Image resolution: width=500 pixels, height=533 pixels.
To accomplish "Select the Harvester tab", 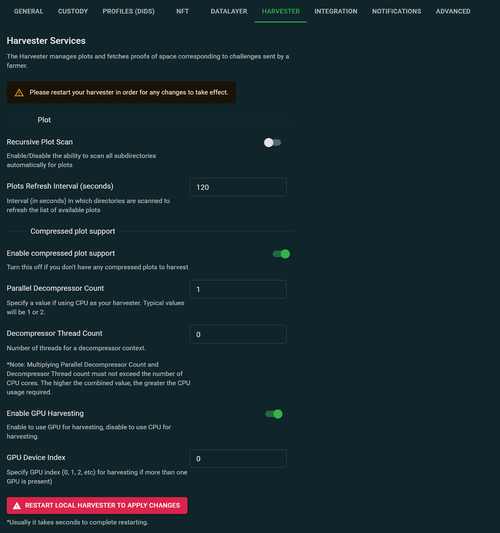I will (x=281, y=11).
